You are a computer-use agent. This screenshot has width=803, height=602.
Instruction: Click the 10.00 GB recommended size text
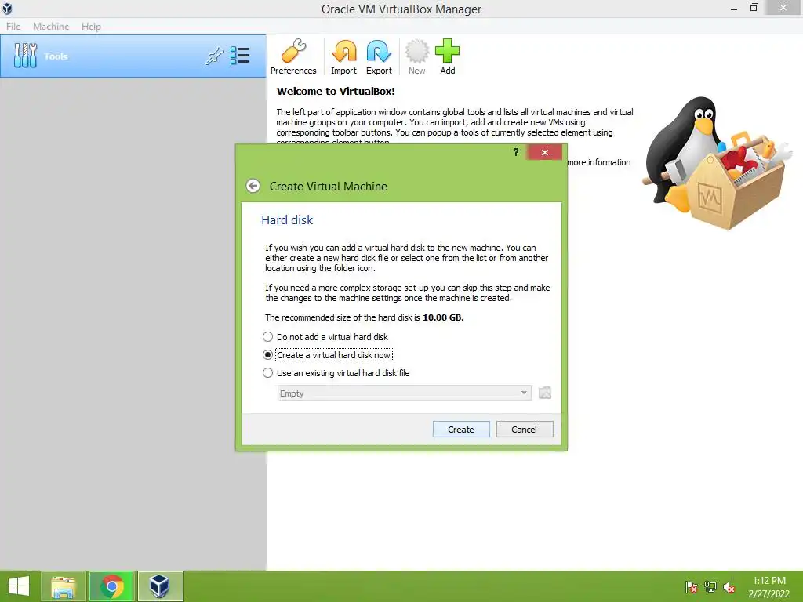(442, 317)
